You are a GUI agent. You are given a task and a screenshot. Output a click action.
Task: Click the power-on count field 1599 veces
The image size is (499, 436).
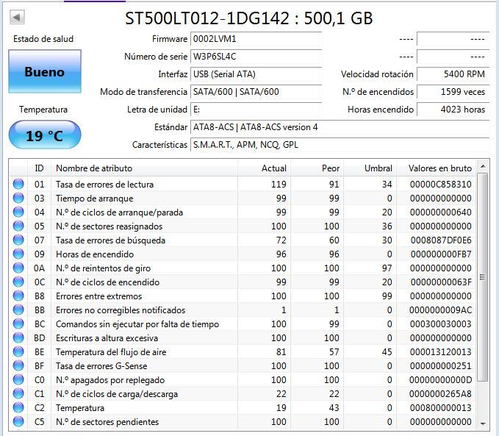453,92
